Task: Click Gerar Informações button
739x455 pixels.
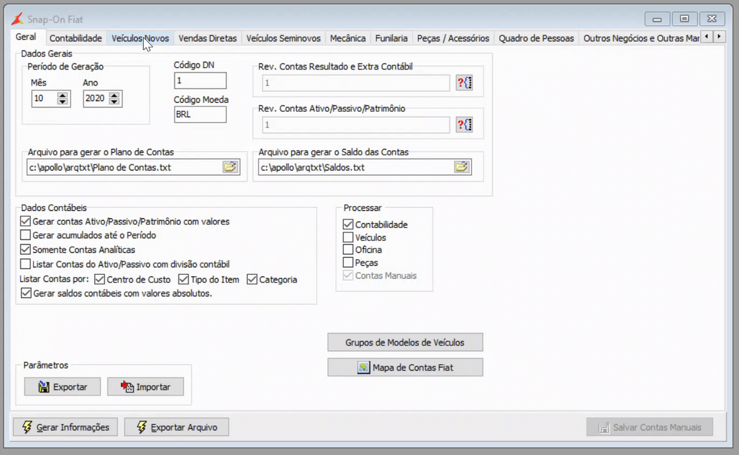Action: (x=65, y=427)
